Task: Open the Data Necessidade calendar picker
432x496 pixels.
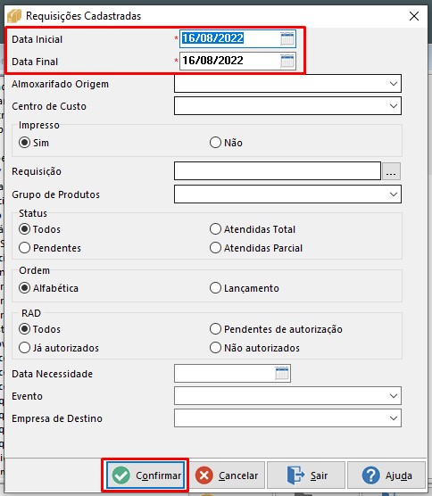Action: (282, 373)
